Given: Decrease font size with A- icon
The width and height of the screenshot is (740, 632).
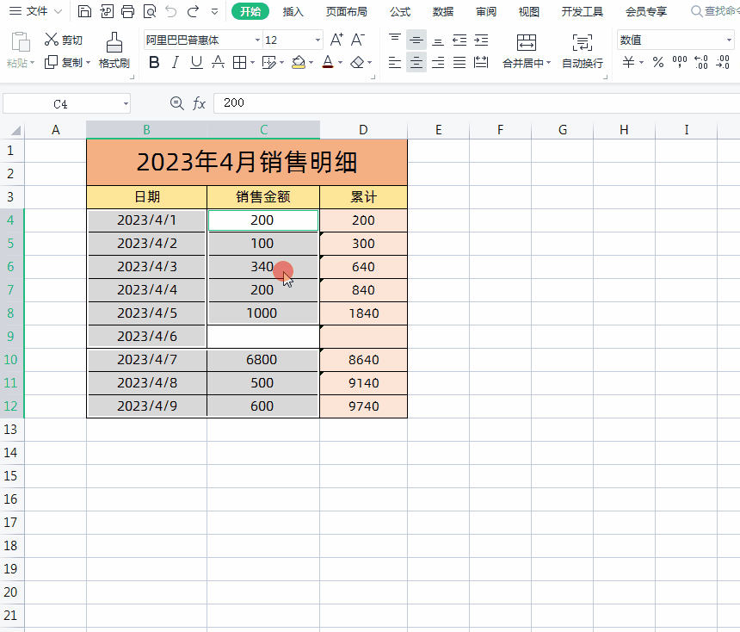Looking at the screenshot, I should point(358,40).
